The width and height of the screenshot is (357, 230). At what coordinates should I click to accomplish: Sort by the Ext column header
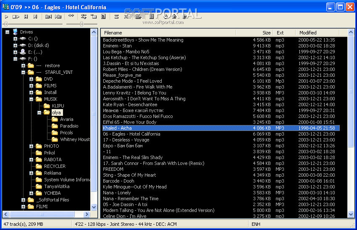click(284, 33)
